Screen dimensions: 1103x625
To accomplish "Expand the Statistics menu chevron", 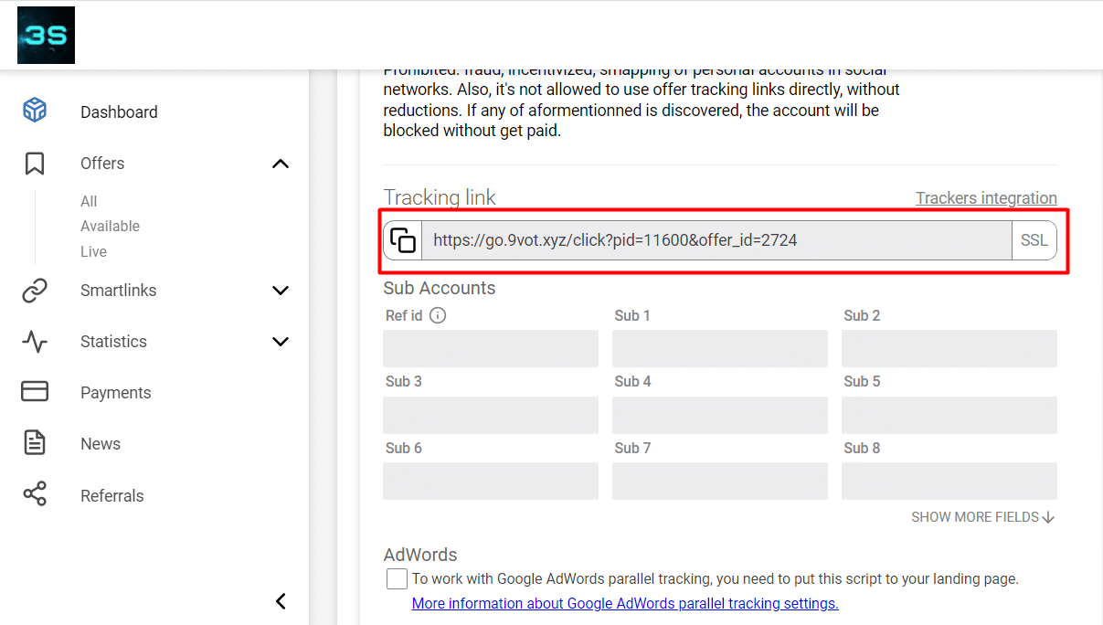I will coord(281,342).
